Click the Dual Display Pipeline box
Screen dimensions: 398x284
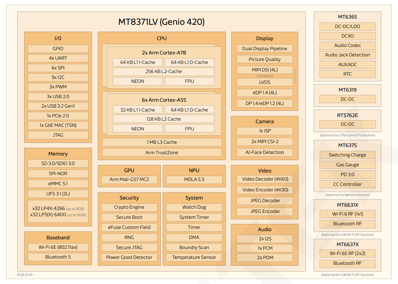(265, 49)
